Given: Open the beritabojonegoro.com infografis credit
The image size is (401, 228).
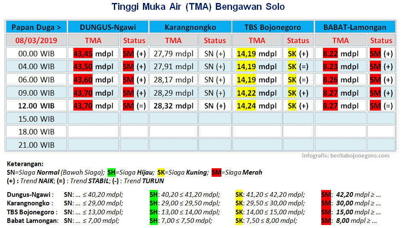Looking at the screenshot, I should coord(346,156).
